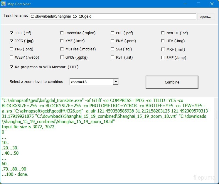
Task: Check the MBTiles (.mbtiles) box
Action: click(62, 49)
